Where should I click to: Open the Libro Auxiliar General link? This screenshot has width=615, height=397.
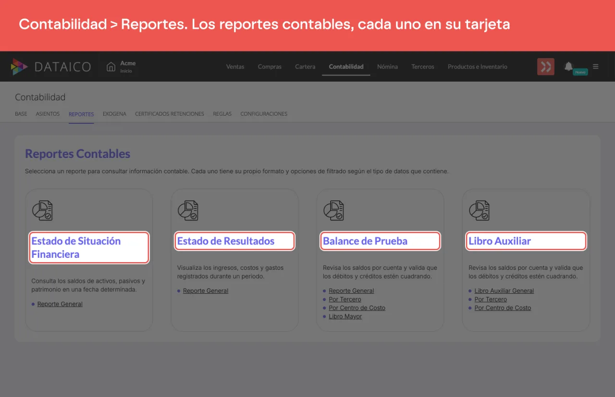point(504,291)
